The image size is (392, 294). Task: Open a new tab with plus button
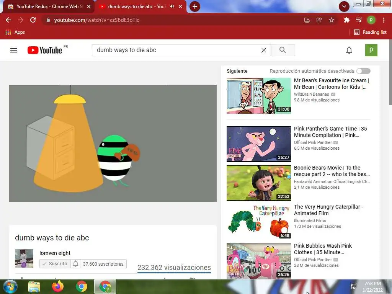tap(195, 7)
